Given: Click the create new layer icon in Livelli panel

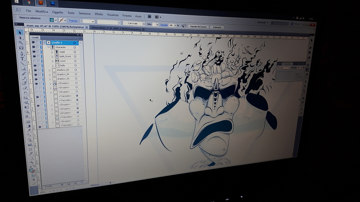Looking at the screenshot, I should (75, 183).
